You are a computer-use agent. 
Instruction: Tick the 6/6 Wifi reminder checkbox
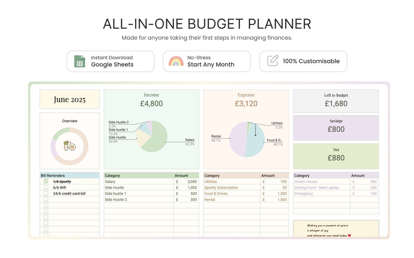pos(46,187)
